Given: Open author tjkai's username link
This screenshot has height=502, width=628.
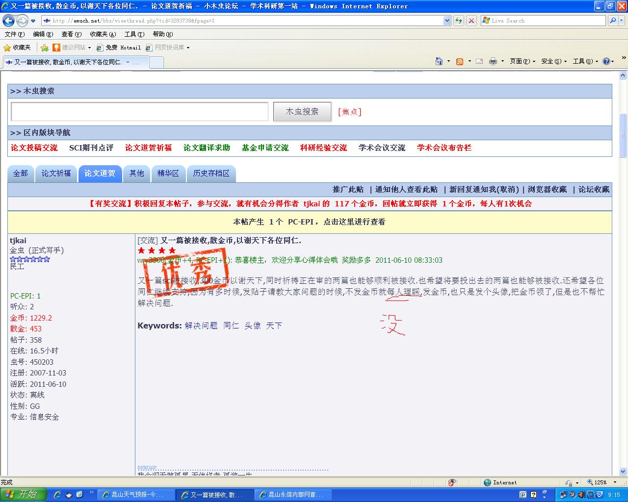Looking at the screenshot, I should (18, 240).
